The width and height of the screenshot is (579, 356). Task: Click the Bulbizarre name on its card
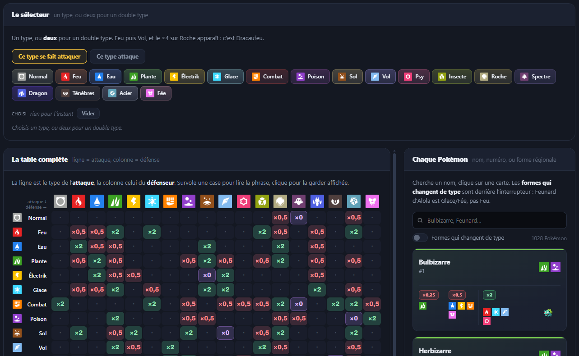coord(435,262)
